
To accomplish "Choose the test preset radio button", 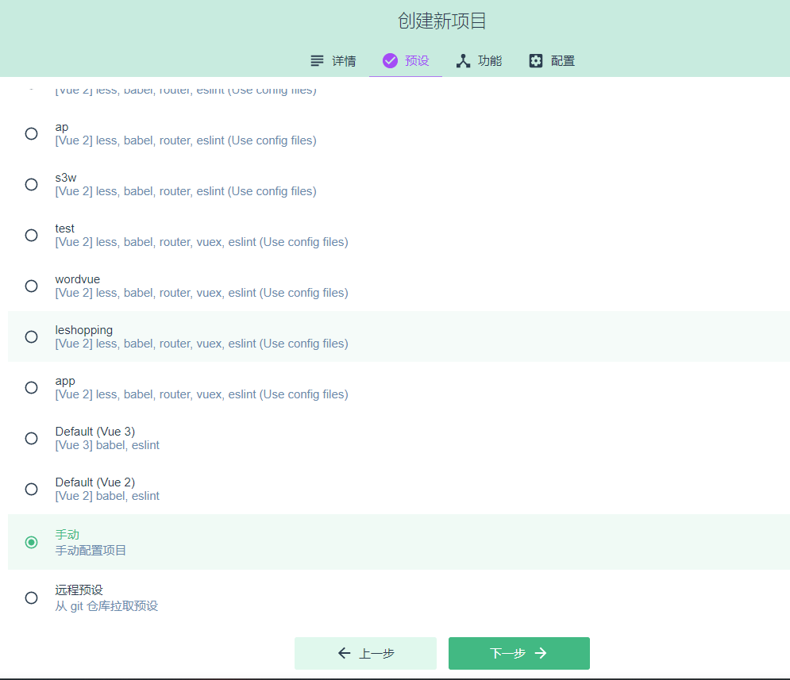I will point(31,235).
